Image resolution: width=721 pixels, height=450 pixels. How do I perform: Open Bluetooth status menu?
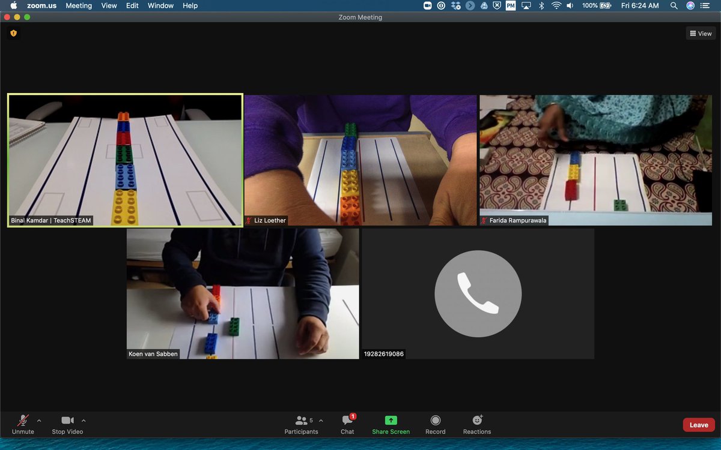coord(541,5)
